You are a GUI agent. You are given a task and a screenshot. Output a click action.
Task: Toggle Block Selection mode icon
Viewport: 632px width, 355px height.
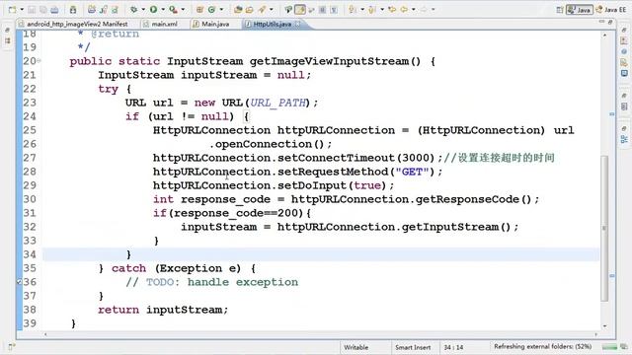[x=323, y=9]
